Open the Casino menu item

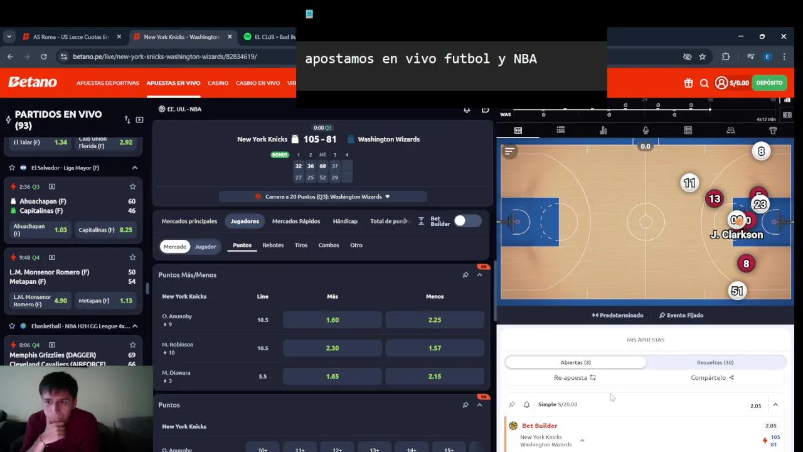[218, 83]
